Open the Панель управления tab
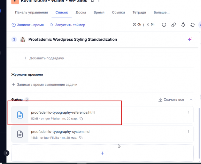 coord(31,12)
